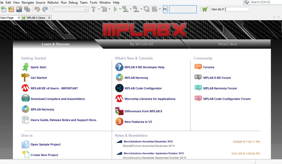Screen dimensions: 282x164
Task: Click the Open Sample Project folder icon
Action: click(x=25, y=144)
